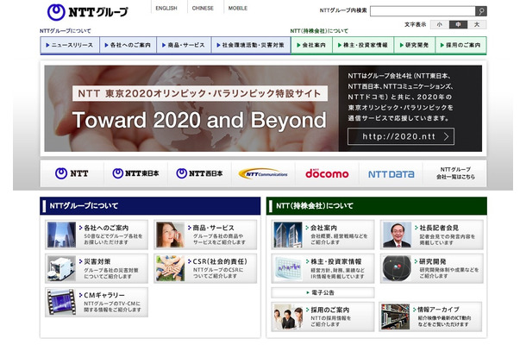Click the 採用のご案内 people photo
This screenshot has height=345, width=526.
288,317
